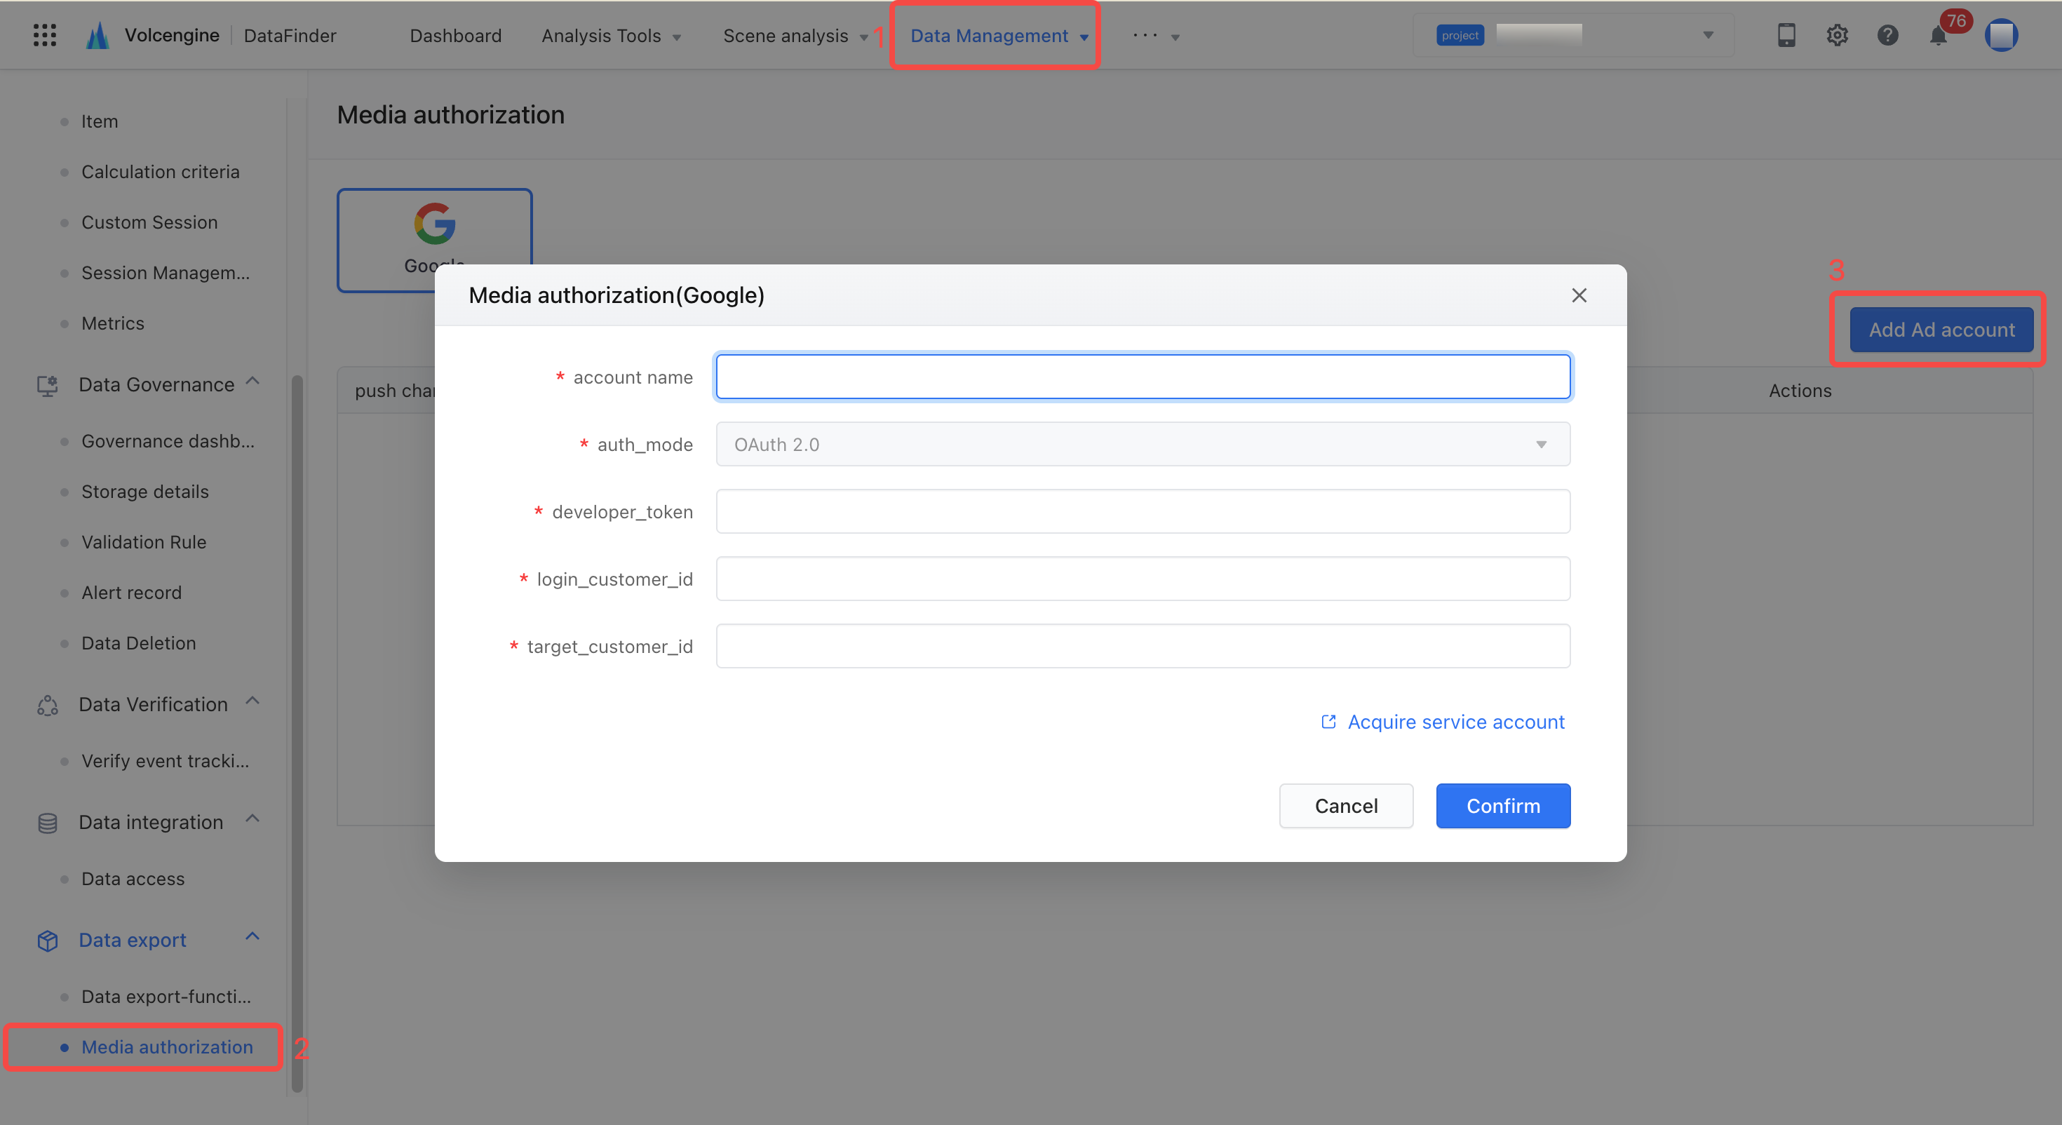The width and height of the screenshot is (2062, 1125).
Task: Open the Data Management menu
Action: coord(999,36)
